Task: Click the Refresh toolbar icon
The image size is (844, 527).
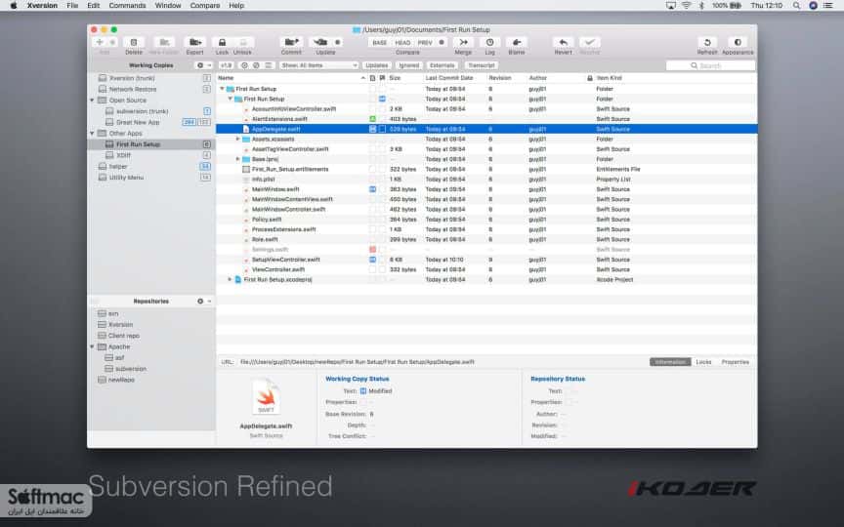Action: [707, 42]
